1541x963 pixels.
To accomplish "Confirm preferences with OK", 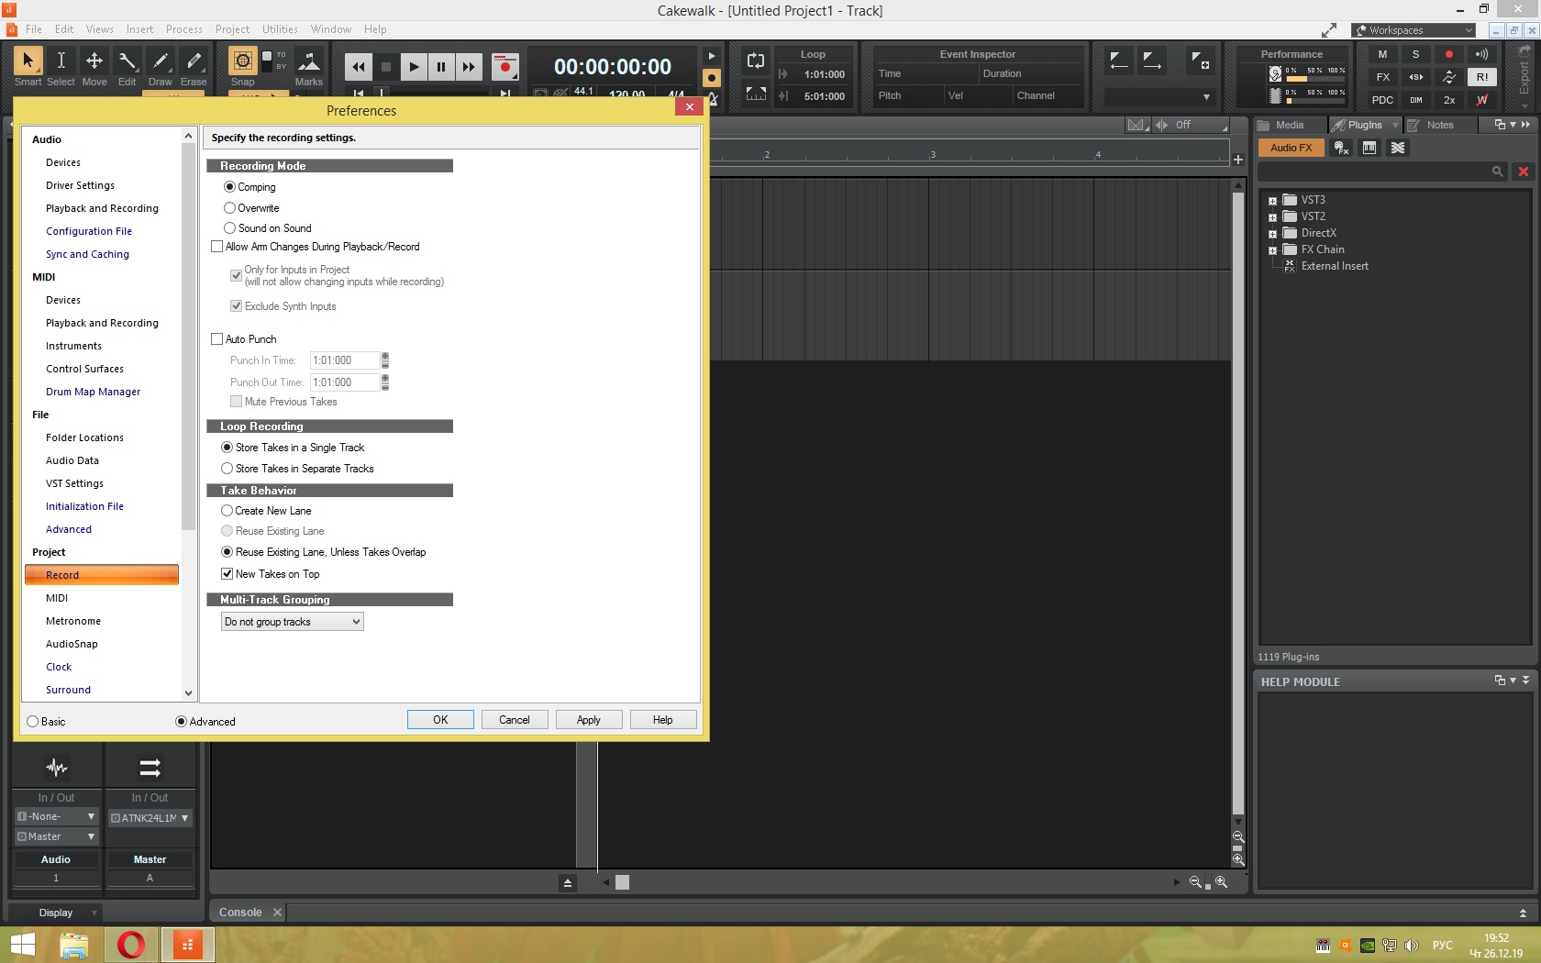I will tap(440, 720).
